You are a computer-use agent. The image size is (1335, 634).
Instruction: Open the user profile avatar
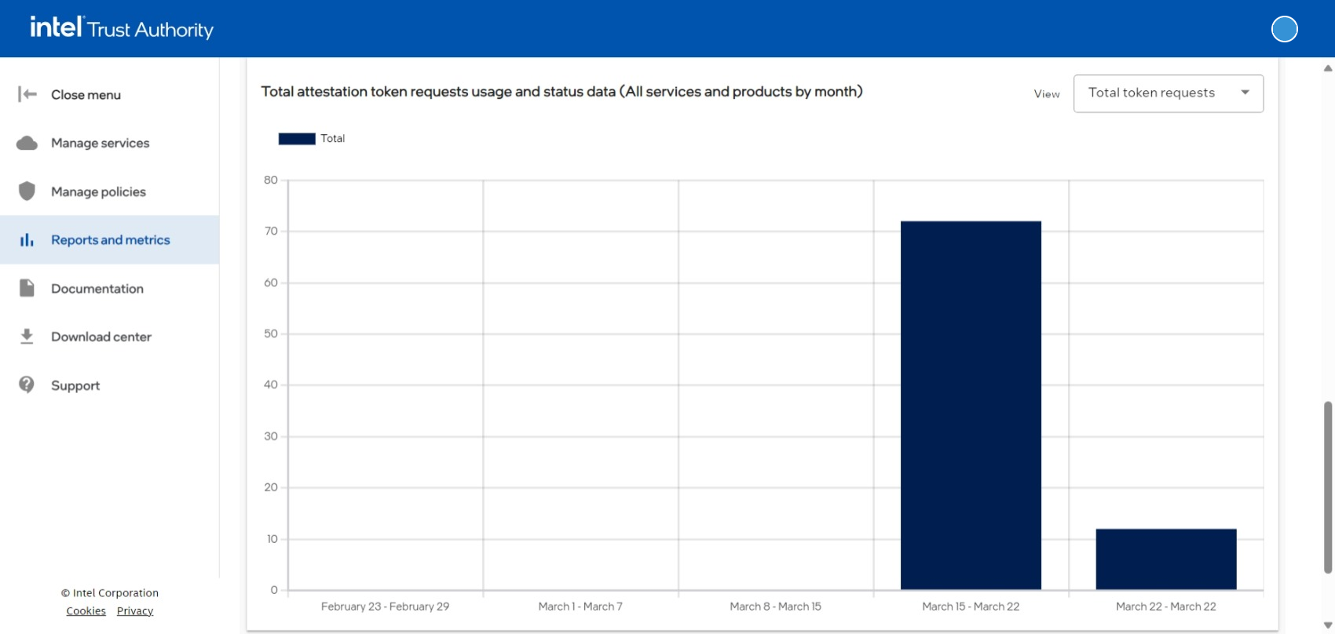(1284, 29)
